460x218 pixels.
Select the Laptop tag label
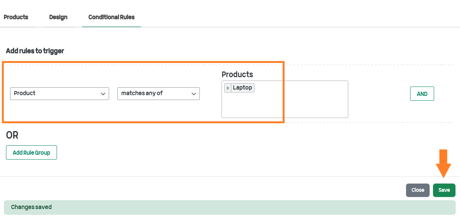(x=243, y=88)
